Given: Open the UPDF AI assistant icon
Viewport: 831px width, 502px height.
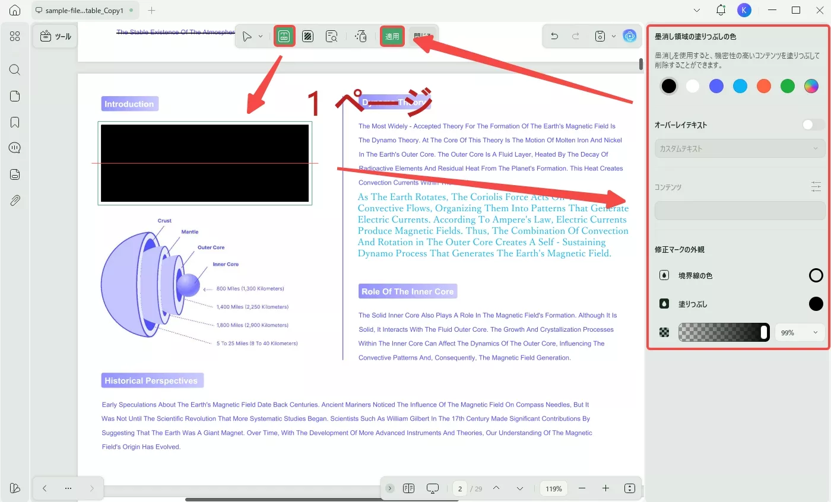Looking at the screenshot, I should tap(629, 36).
